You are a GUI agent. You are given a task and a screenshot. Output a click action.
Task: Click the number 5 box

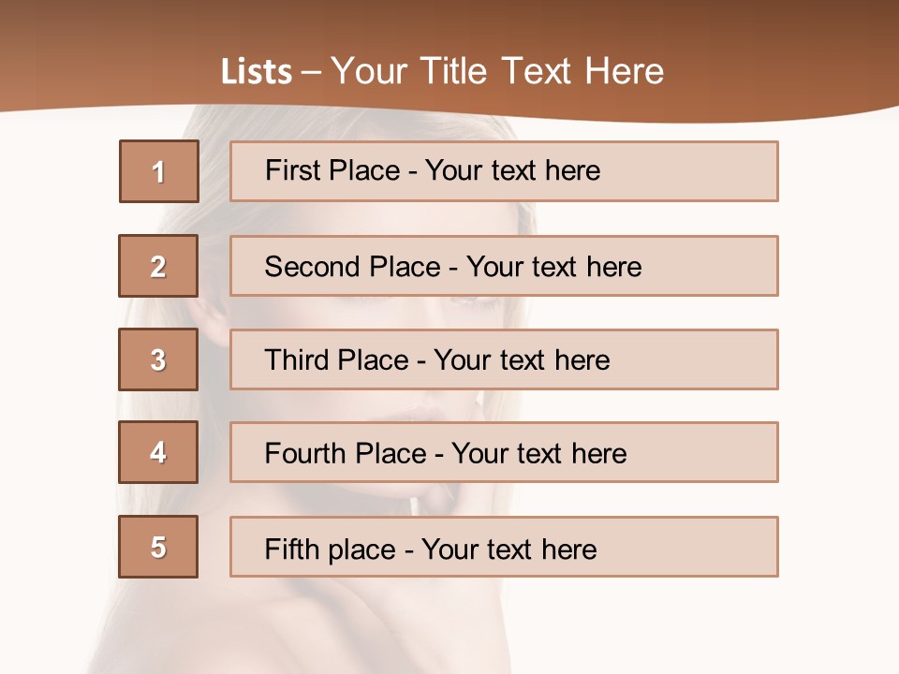(158, 547)
